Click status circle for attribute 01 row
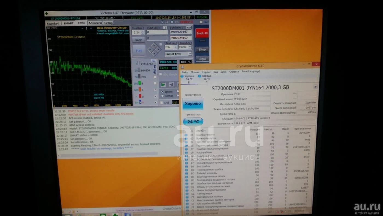 pyautogui.click(x=186, y=135)
